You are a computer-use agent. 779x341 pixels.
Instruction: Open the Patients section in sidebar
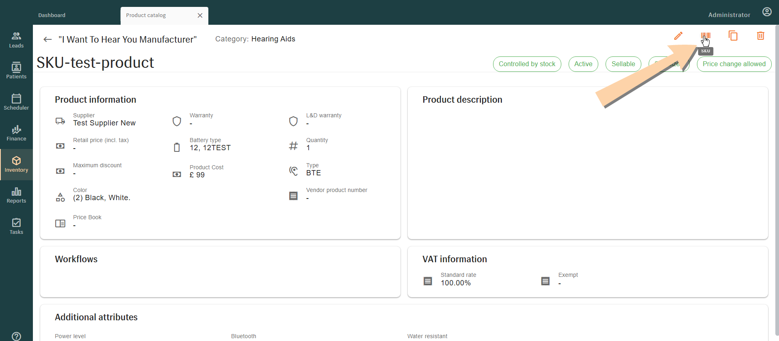(16, 71)
